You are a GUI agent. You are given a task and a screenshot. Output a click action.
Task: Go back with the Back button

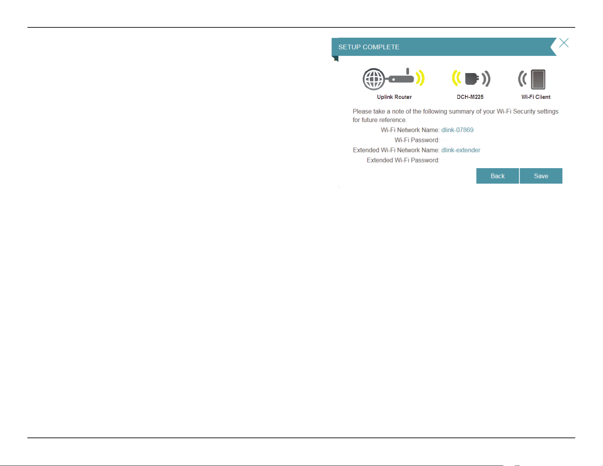coord(498,176)
